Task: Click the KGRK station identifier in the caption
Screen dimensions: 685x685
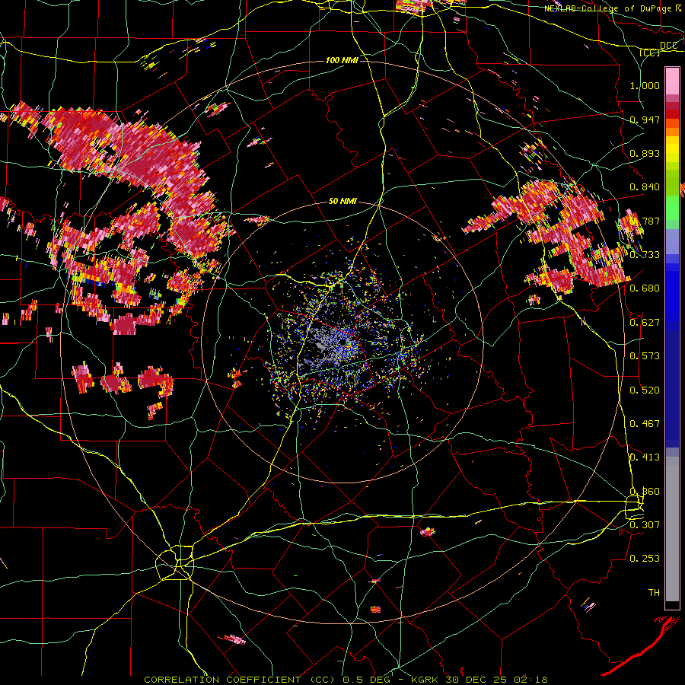Action: (x=425, y=680)
